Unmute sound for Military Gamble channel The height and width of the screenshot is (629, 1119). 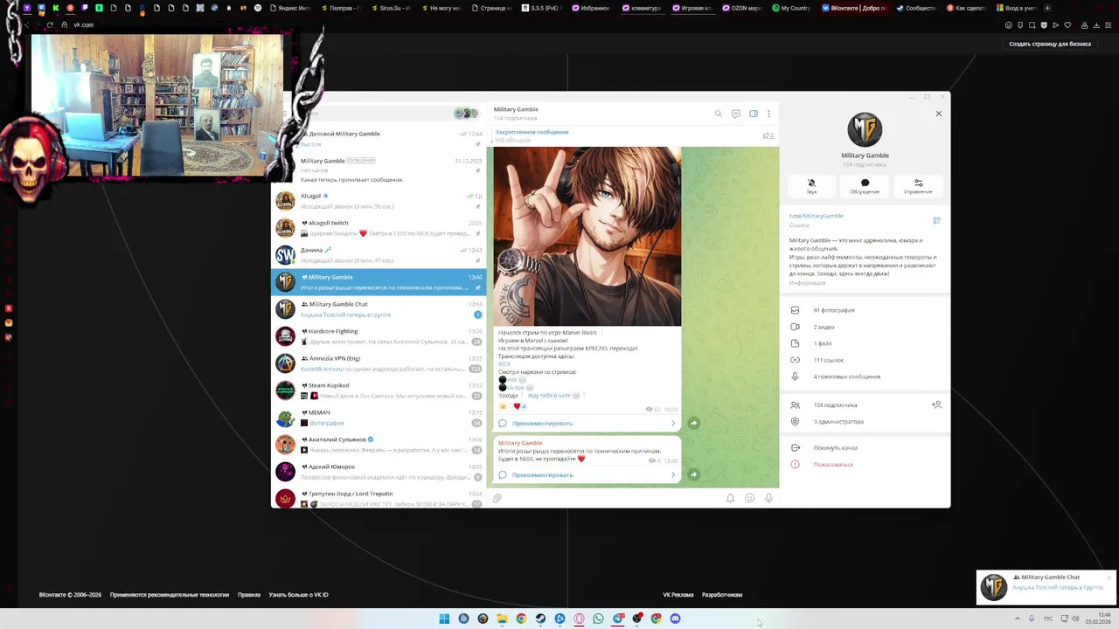coord(811,186)
